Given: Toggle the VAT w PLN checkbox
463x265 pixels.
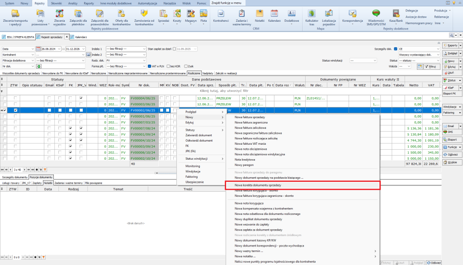Looking at the screenshot, I should click(150, 66).
